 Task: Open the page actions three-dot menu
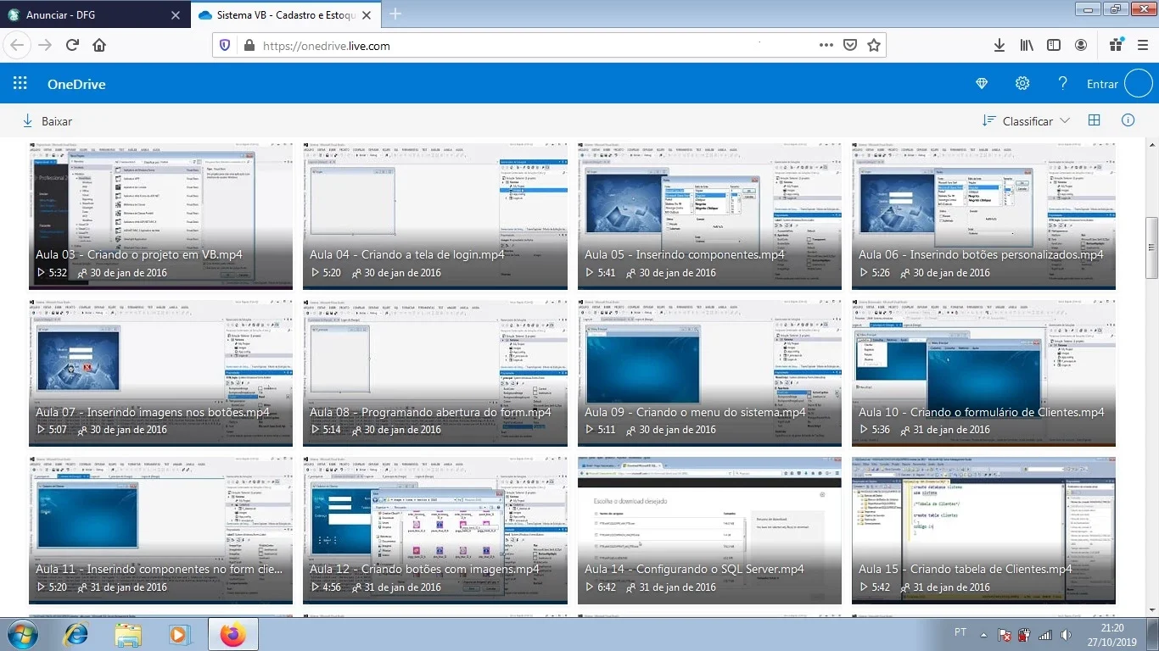[x=826, y=45]
